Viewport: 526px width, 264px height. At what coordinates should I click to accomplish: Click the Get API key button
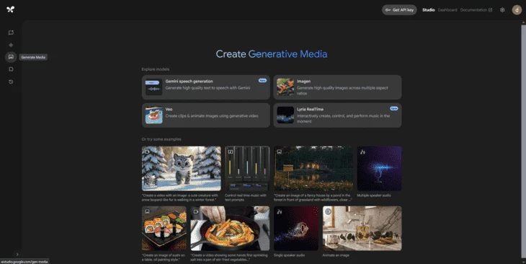click(x=399, y=10)
